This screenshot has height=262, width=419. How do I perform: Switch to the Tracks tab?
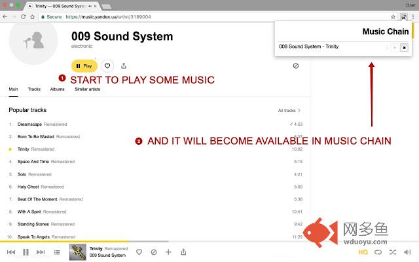click(34, 89)
